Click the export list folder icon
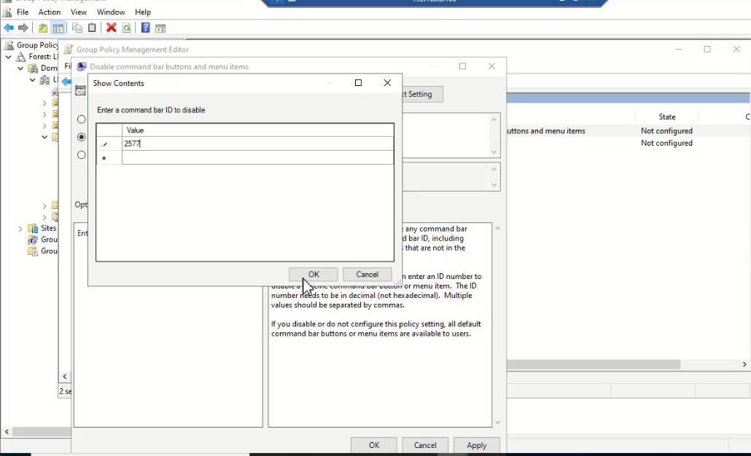 pos(42,28)
